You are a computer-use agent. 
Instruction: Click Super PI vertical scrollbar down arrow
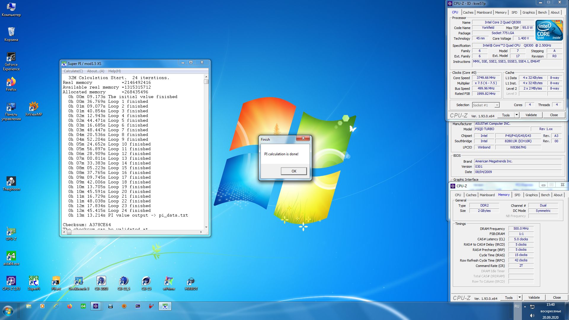(x=206, y=227)
